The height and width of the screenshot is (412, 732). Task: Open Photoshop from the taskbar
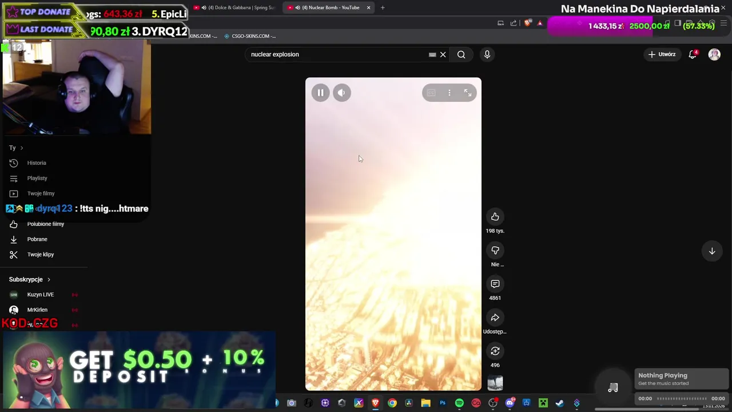tap(443, 403)
